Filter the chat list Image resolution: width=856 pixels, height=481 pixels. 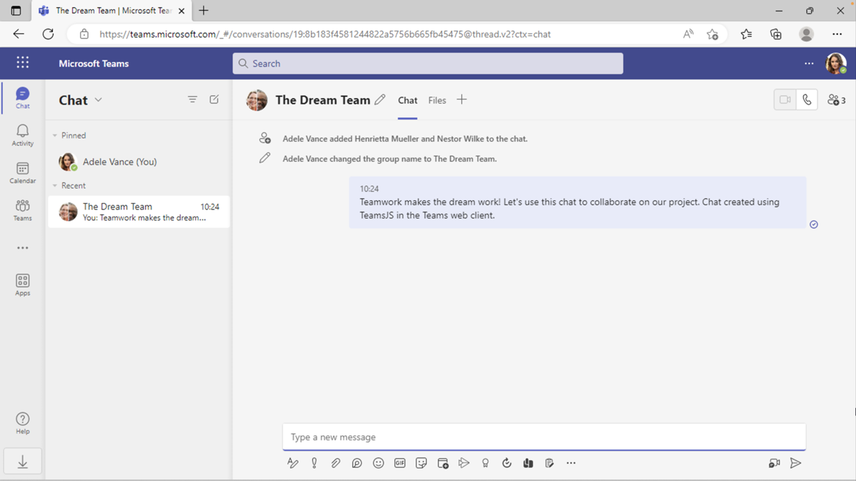(193, 100)
